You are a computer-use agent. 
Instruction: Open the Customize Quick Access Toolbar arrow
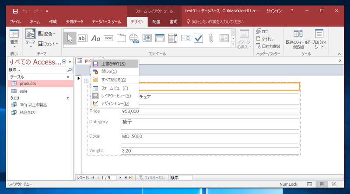[x=47, y=11]
